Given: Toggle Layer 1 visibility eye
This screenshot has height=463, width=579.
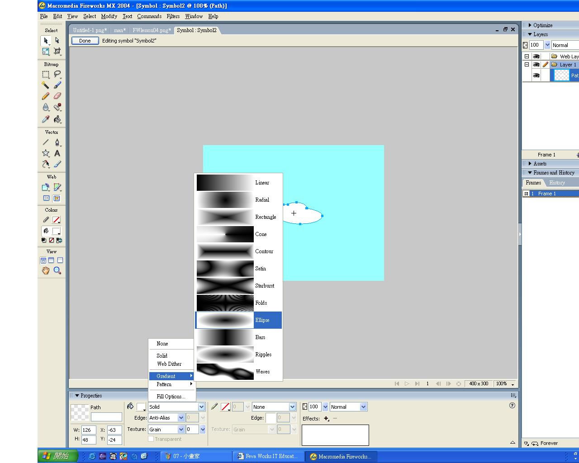Looking at the screenshot, I should (536, 65).
